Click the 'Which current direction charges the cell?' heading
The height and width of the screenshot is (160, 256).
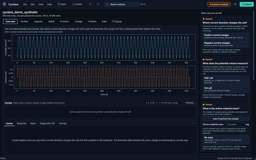pyautogui.click(x=225, y=23)
